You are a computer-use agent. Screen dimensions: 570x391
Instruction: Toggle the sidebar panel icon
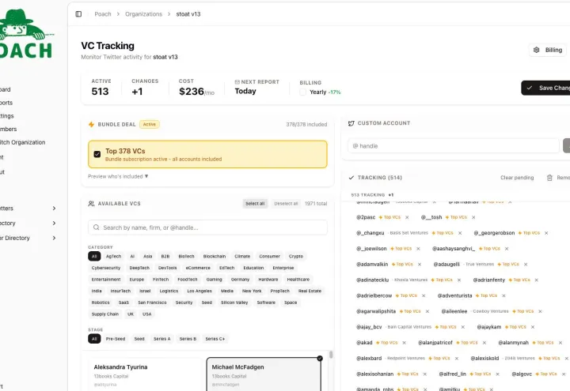pos(78,14)
